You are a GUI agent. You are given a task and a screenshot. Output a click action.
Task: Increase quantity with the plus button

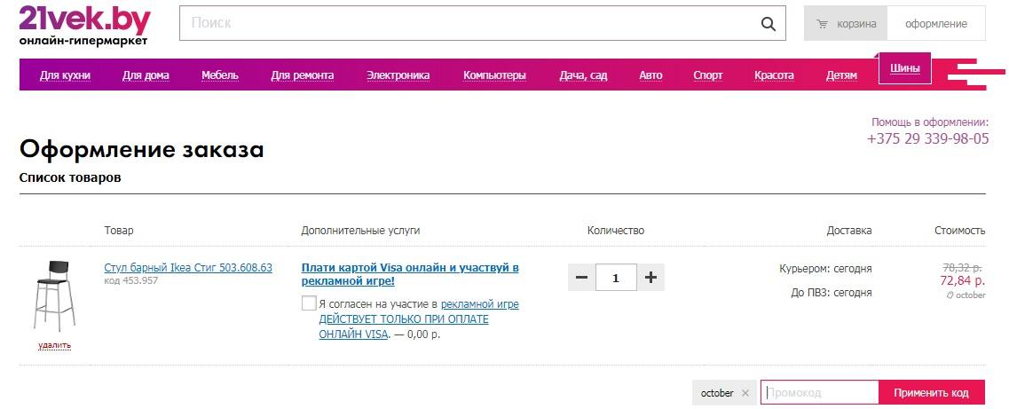(650, 277)
